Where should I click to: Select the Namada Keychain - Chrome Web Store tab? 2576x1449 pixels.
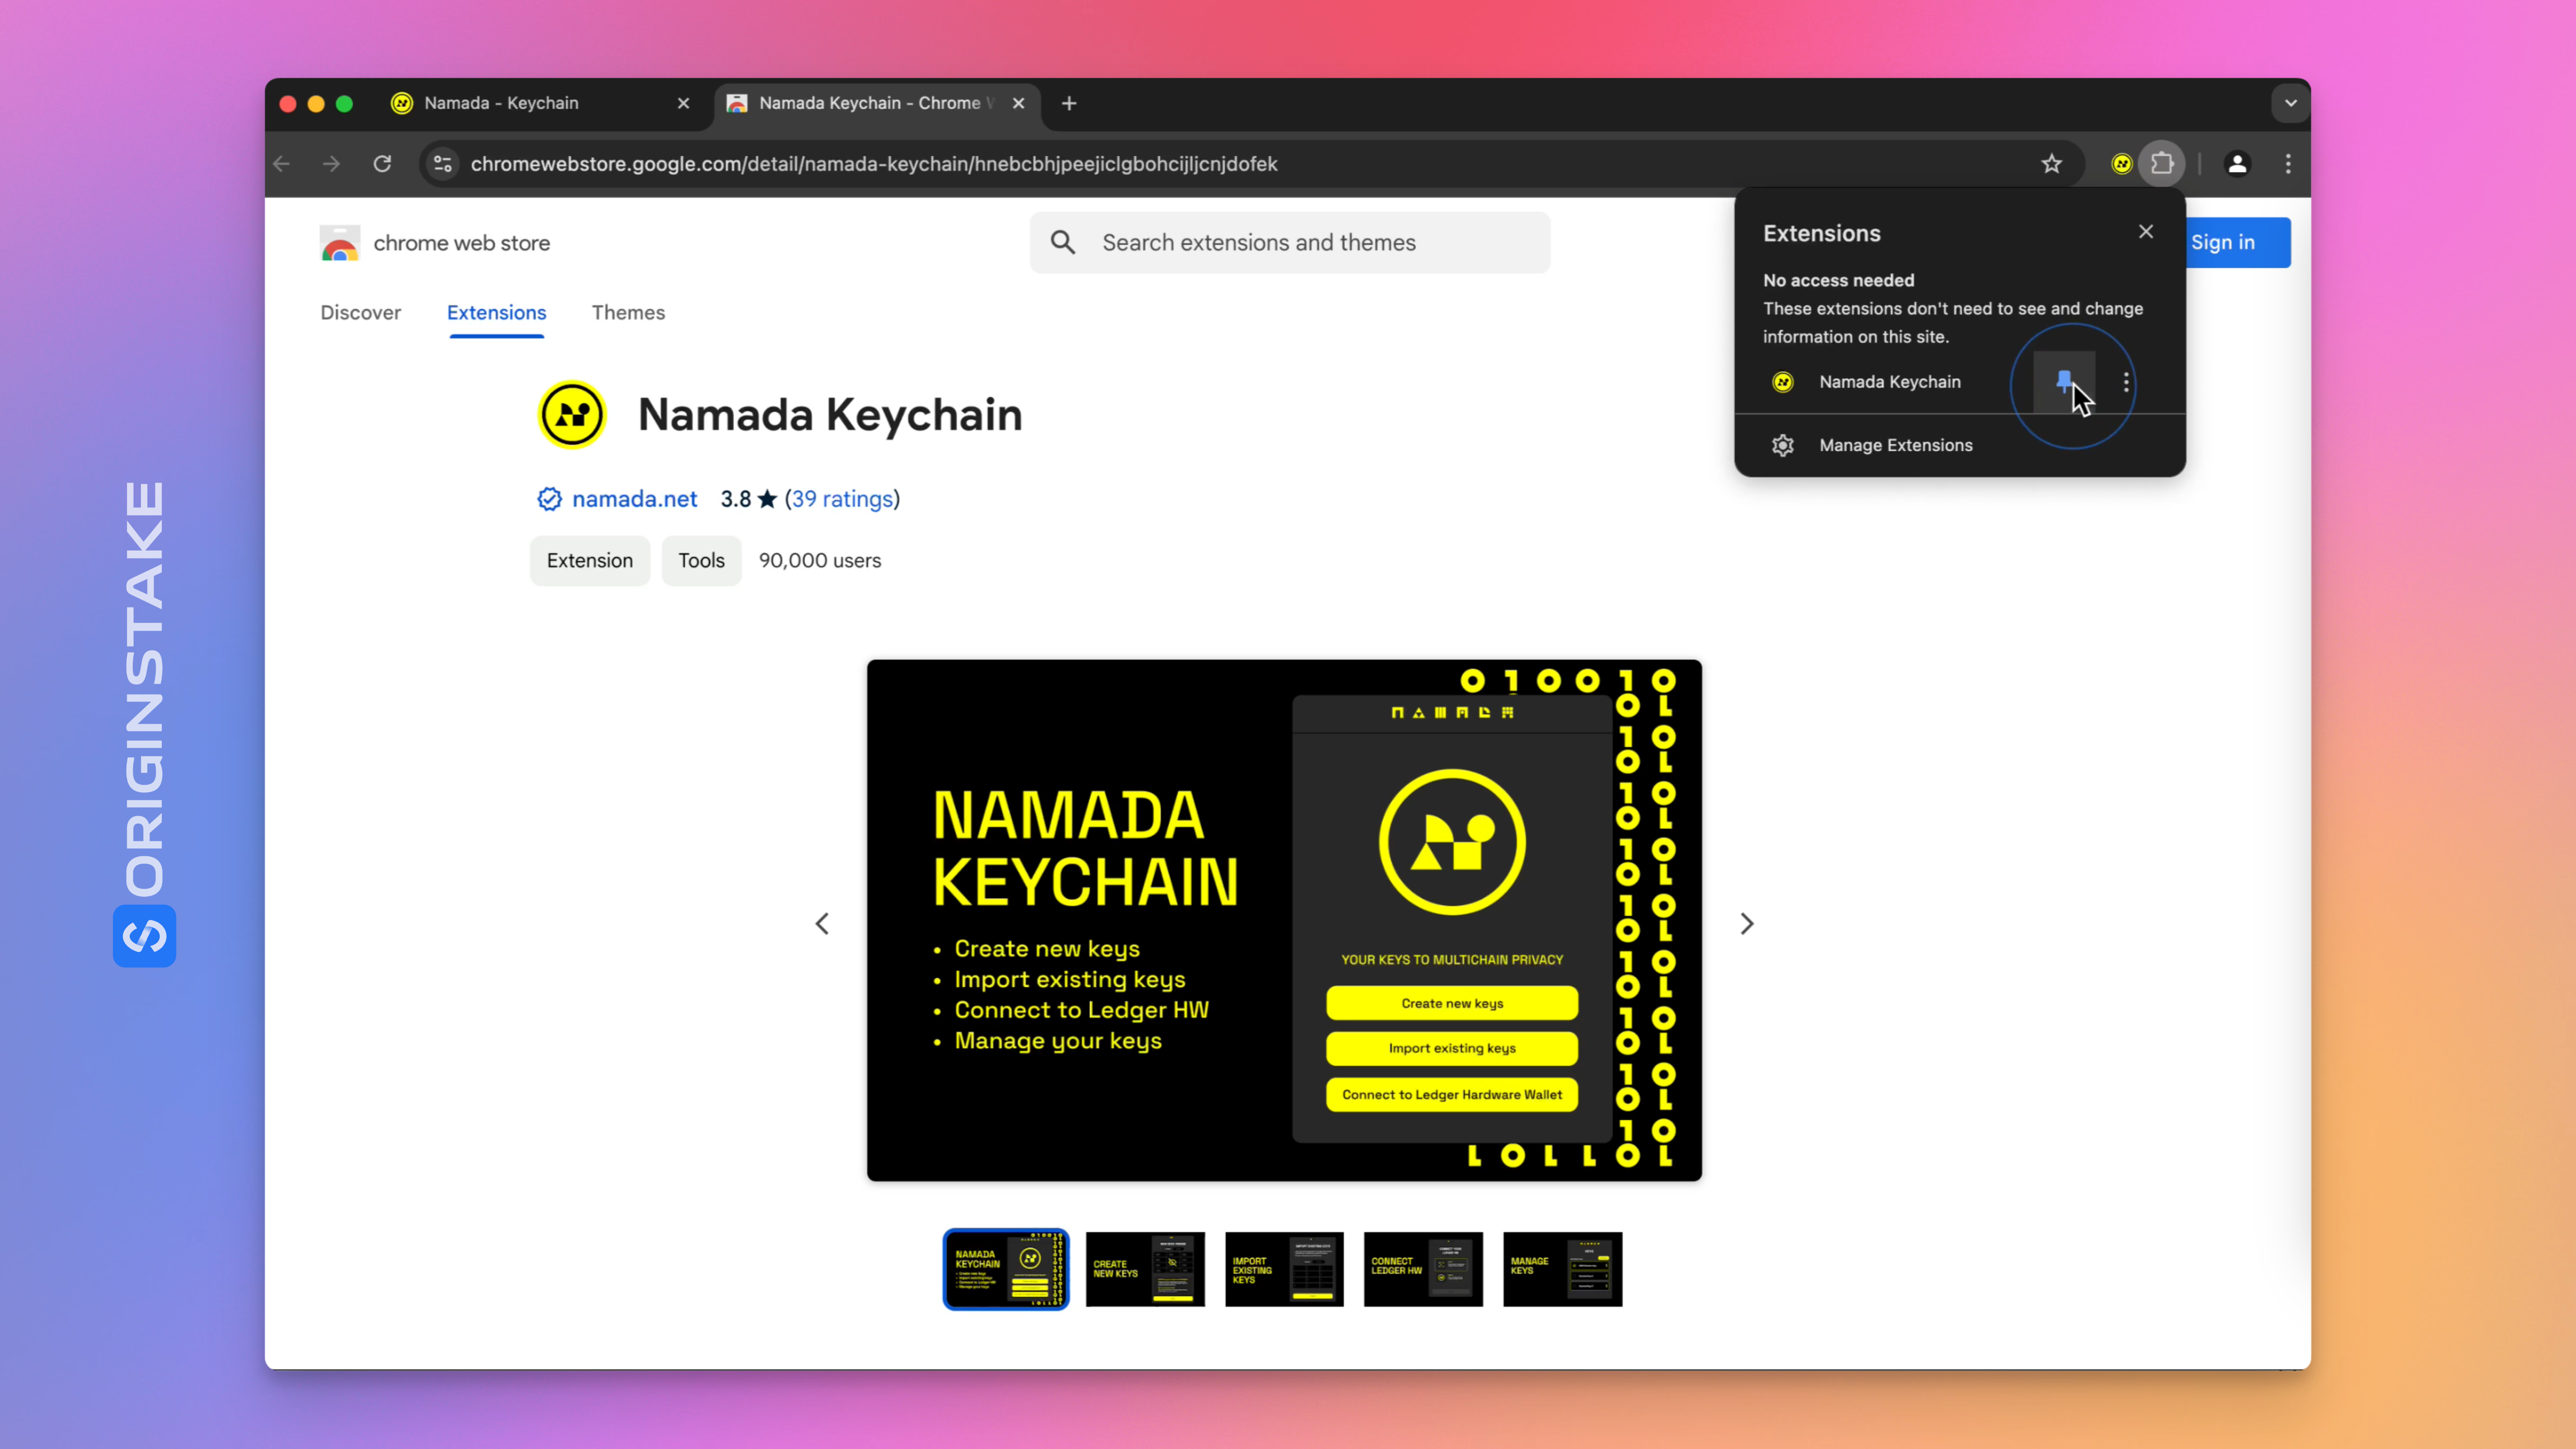(x=875, y=103)
